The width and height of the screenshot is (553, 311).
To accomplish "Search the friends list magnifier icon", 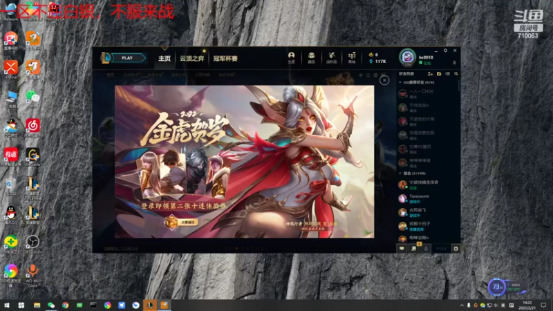I will coord(456,74).
